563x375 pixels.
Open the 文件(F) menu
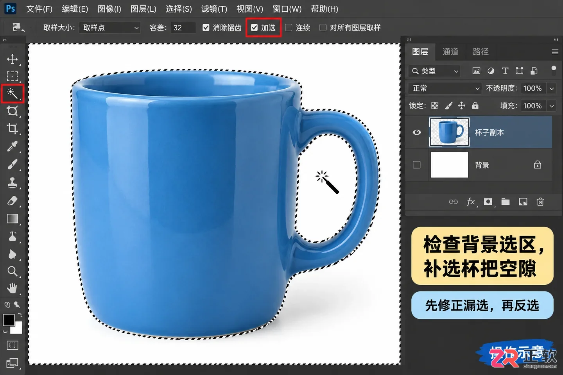pyautogui.click(x=39, y=9)
